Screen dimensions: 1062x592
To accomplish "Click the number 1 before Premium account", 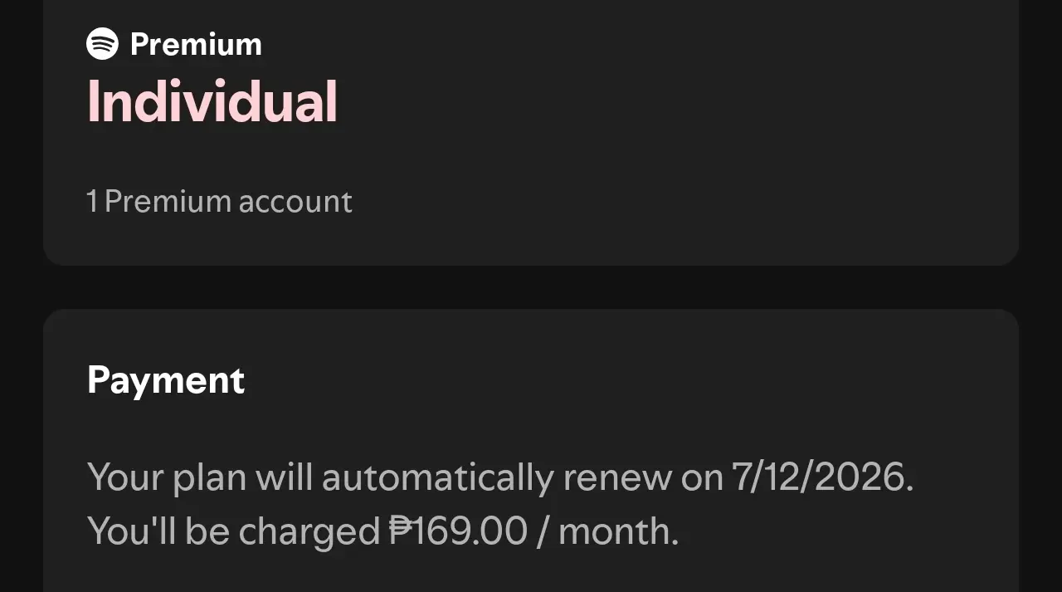I will point(91,202).
